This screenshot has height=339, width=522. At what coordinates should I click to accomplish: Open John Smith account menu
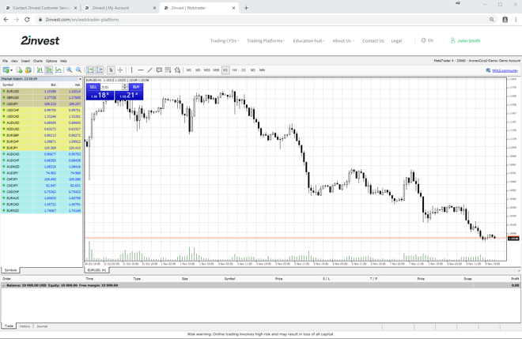(x=465, y=40)
